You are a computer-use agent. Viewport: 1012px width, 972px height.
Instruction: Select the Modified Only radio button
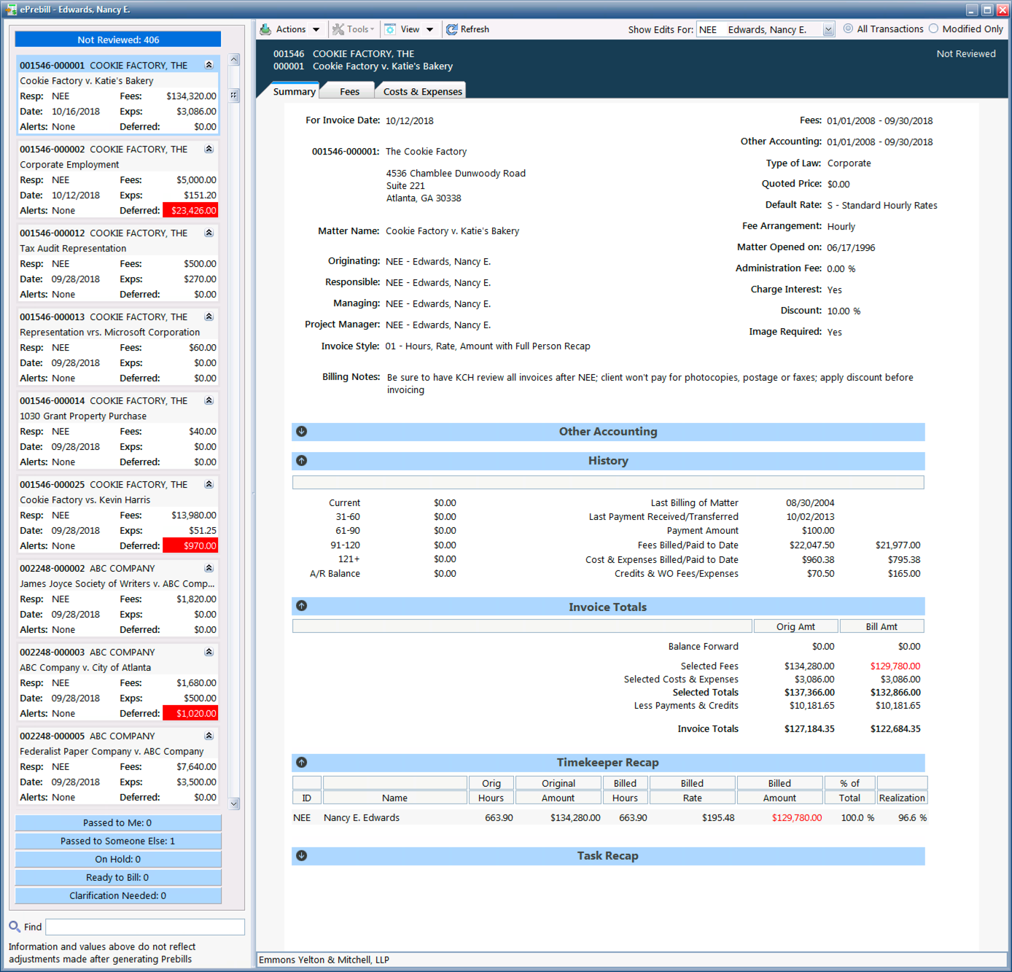point(933,29)
